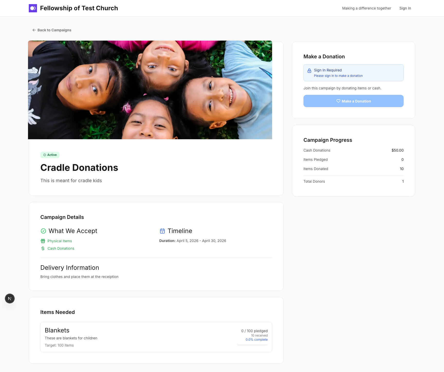Click 'Target: 100 items' text
This screenshot has height=372, width=444.
pyautogui.click(x=59, y=345)
